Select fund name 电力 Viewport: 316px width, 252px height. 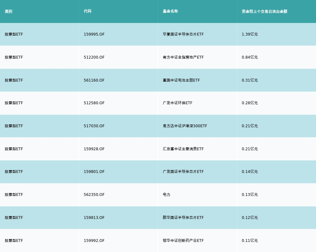coord(167,195)
